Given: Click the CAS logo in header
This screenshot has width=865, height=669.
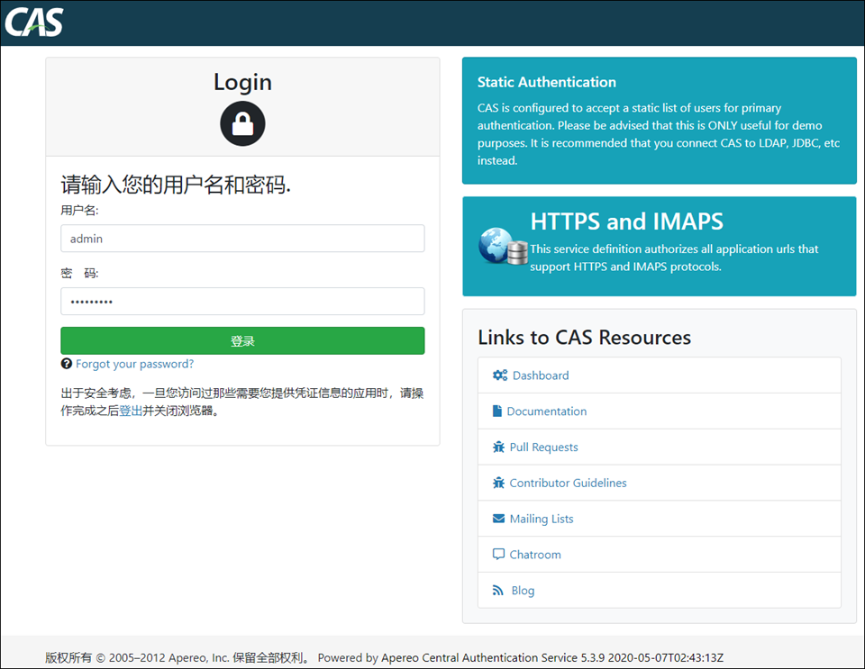Looking at the screenshot, I should click(x=34, y=22).
